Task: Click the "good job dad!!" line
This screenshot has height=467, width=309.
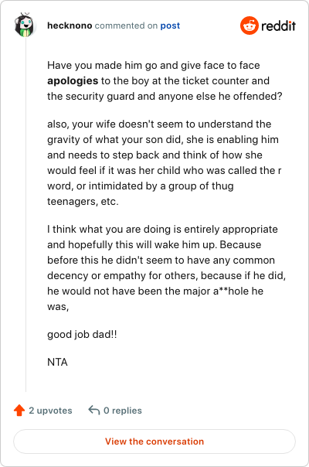Action: pyautogui.click(x=82, y=335)
